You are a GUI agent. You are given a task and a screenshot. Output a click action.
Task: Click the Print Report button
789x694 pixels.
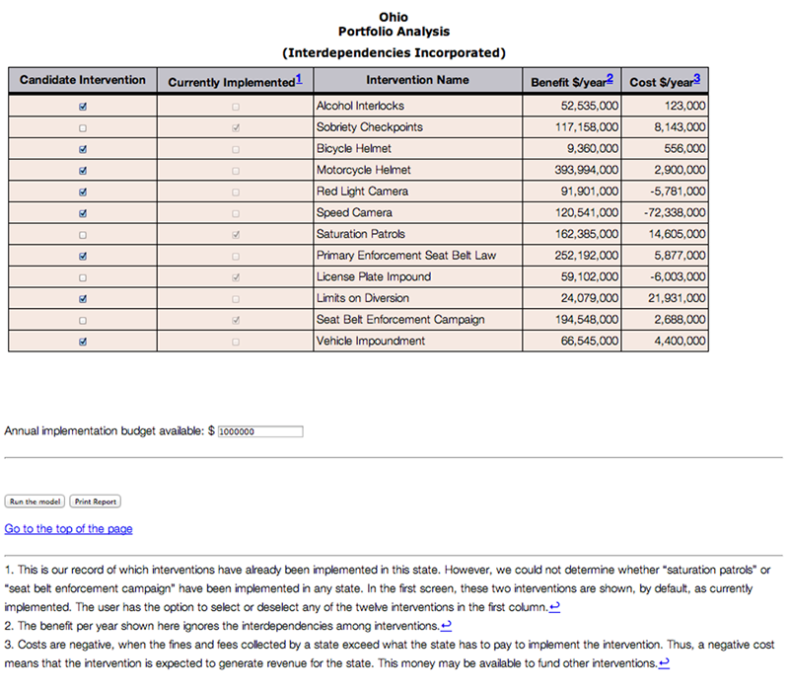coord(96,501)
